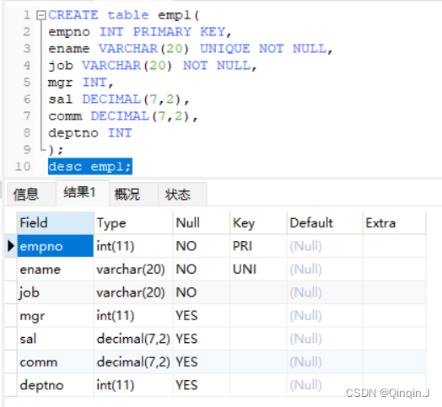Select the comm field cell
The image size is (442, 407).
coord(56,362)
